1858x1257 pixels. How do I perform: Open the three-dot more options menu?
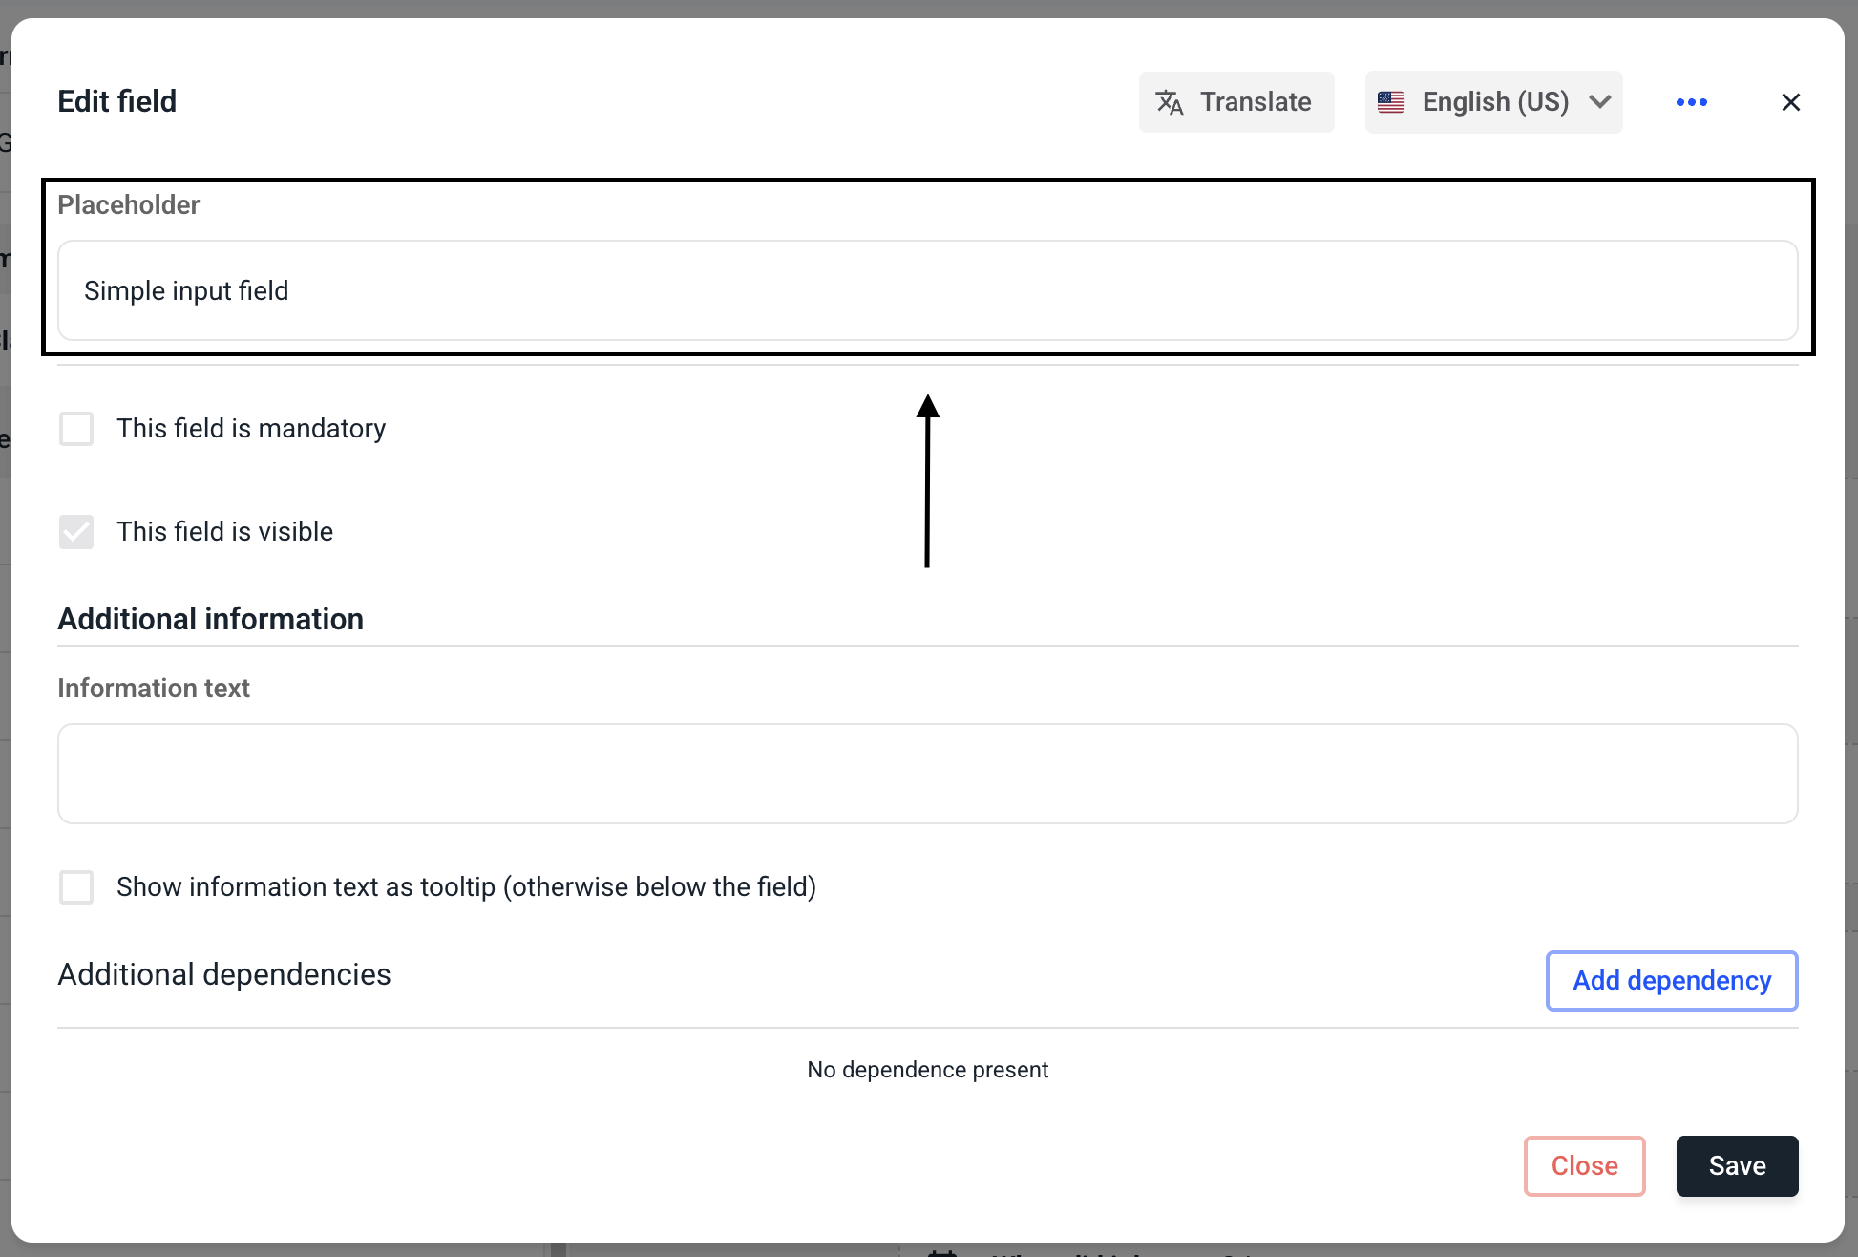pyautogui.click(x=1691, y=102)
